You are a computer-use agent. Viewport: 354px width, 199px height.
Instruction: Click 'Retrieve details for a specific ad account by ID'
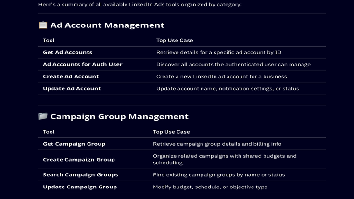tap(219, 52)
